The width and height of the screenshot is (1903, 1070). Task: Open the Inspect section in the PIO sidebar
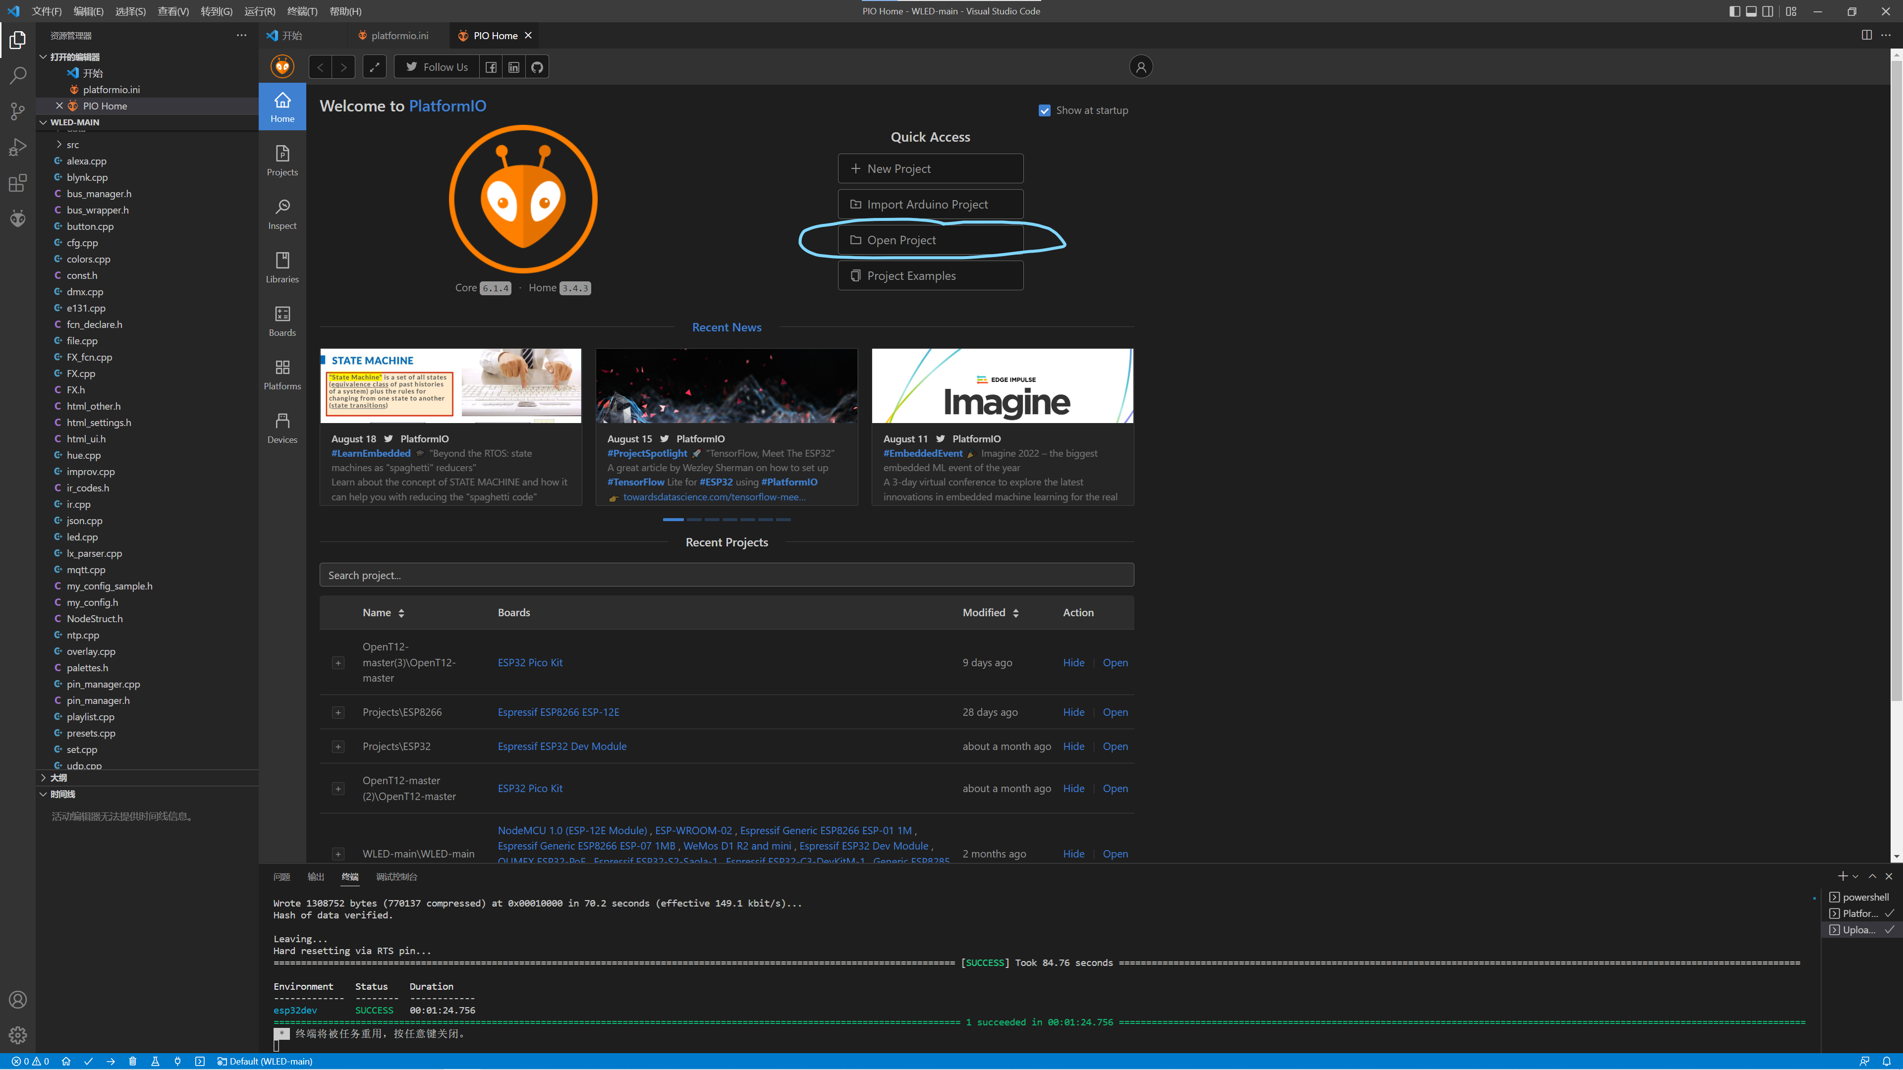point(282,214)
